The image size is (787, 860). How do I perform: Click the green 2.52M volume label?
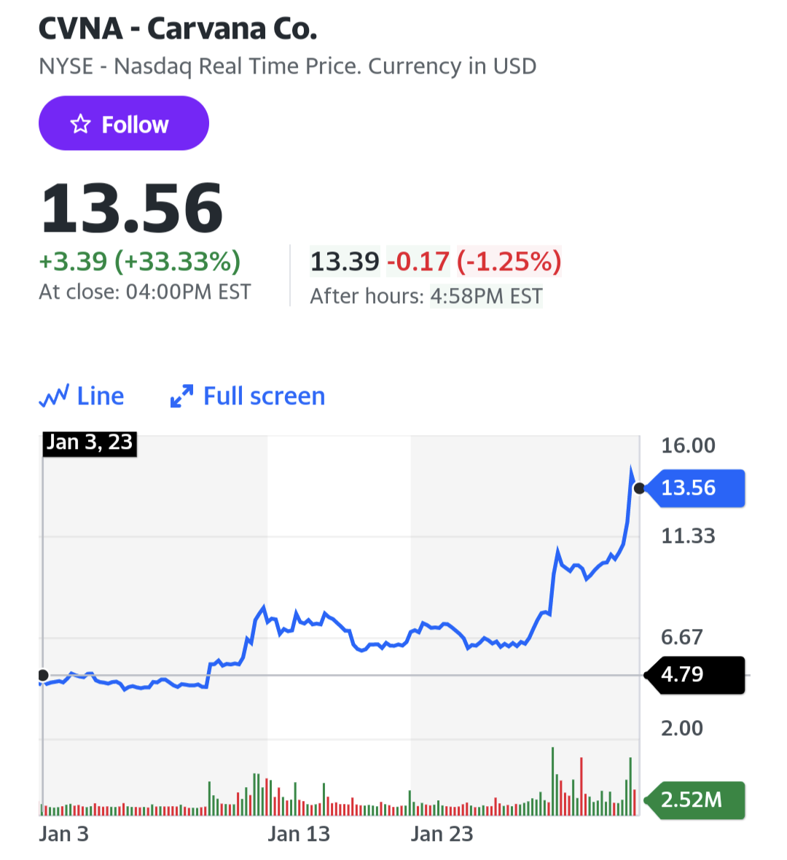point(694,800)
